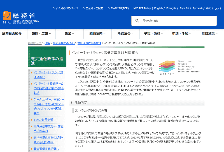Expand 申請・手続 menu

point(181,34)
